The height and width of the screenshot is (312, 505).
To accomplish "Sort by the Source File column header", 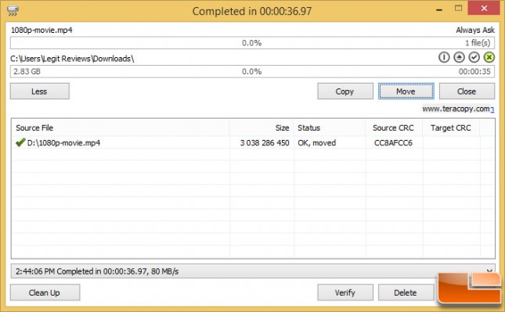I will tap(121, 127).
